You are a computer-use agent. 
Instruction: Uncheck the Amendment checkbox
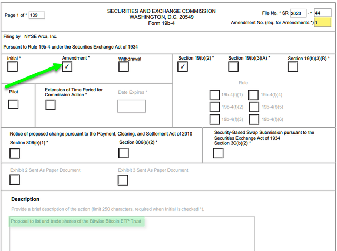point(67,67)
